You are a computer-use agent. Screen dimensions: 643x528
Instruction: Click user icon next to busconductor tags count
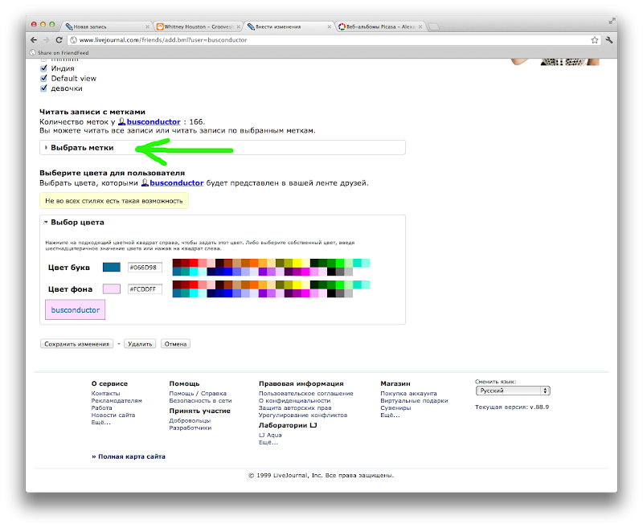[122, 121]
